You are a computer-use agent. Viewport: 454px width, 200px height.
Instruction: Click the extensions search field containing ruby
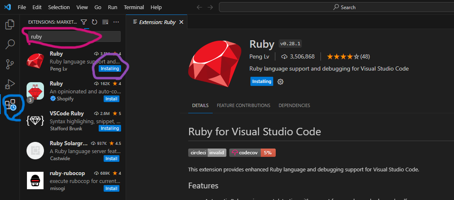coord(74,37)
